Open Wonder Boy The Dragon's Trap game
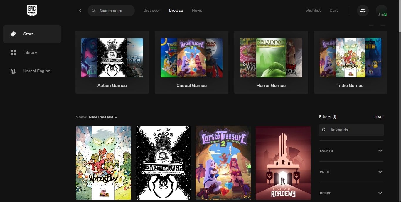401x202 pixels. 103,163
